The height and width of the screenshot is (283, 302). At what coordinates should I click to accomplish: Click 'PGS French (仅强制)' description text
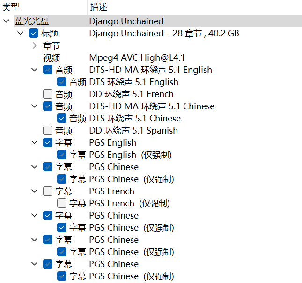(x=129, y=204)
